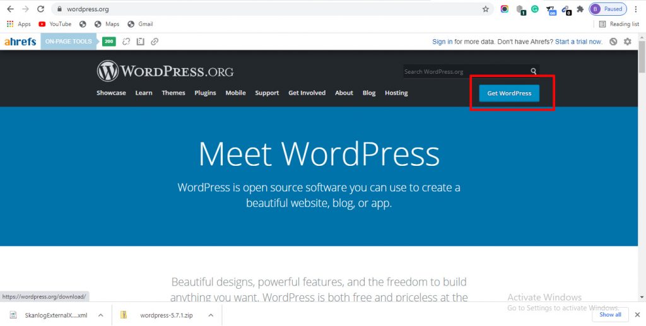Open the Reading list
Image resolution: width=646 pixels, height=326 pixels.
[619, 24]
